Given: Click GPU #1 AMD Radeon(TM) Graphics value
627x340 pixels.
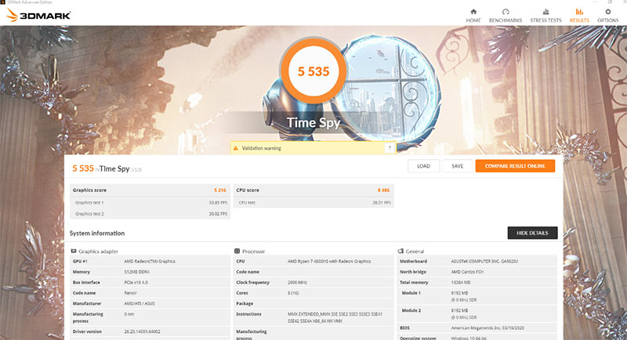Looking at the screenshot, I should pos(150,262).
